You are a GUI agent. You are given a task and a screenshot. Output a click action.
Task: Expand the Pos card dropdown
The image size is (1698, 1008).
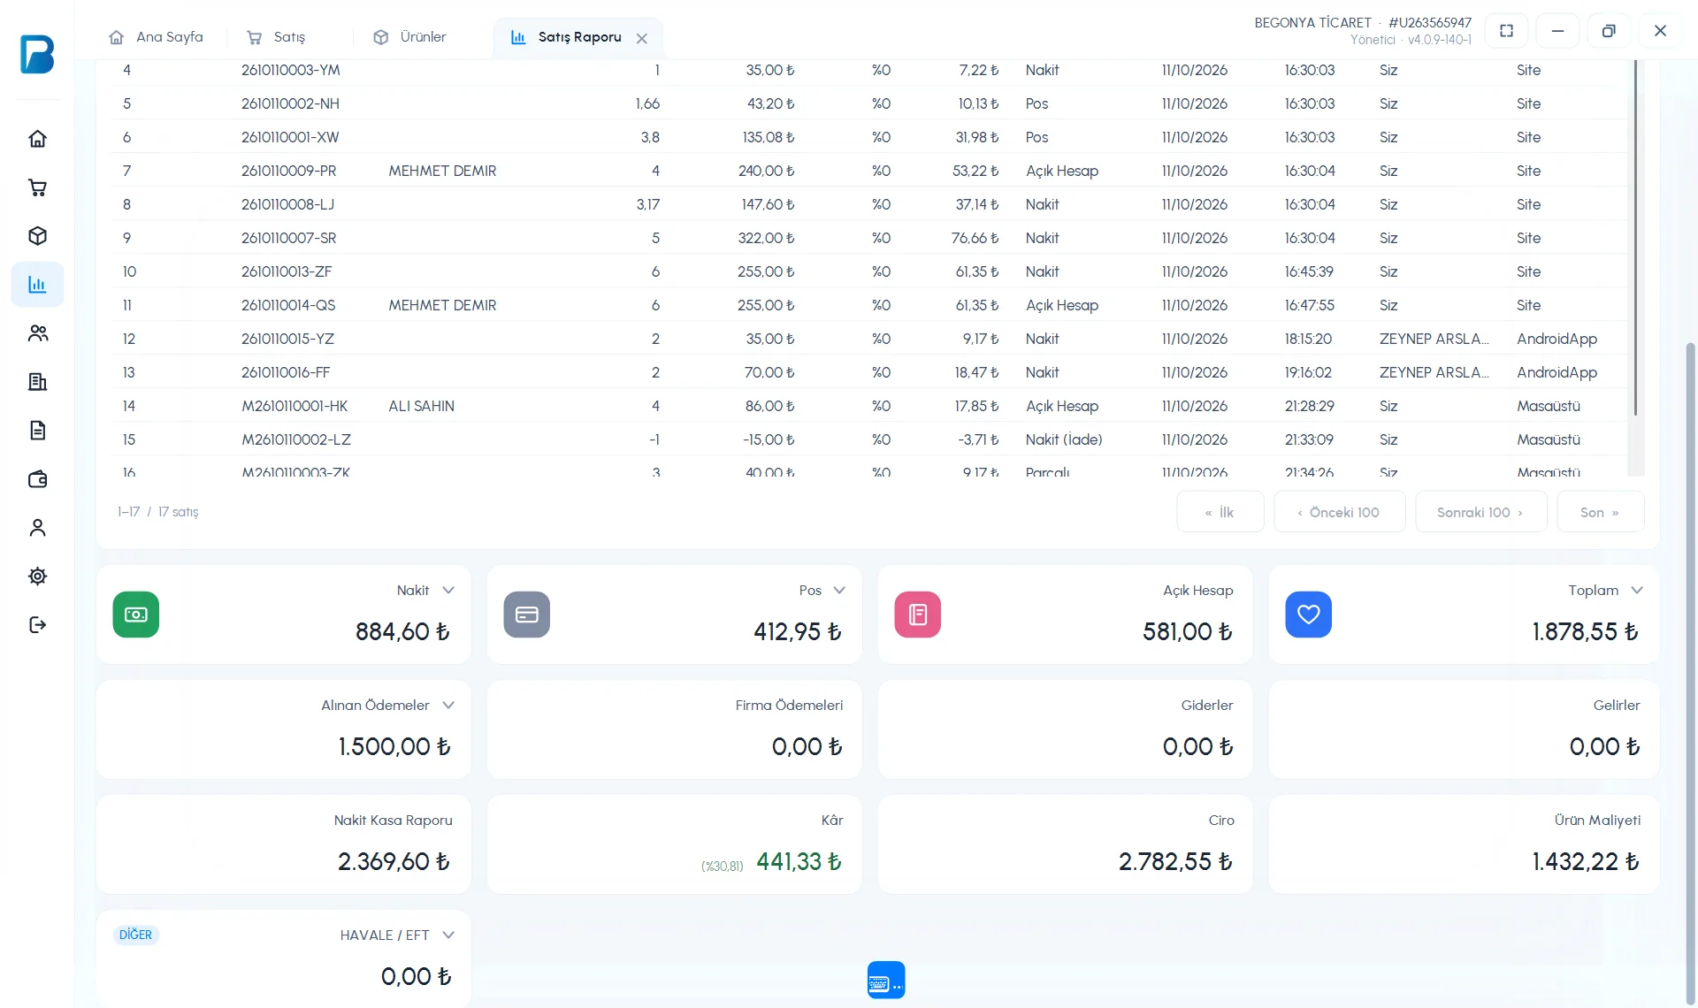tap(839, 591)
